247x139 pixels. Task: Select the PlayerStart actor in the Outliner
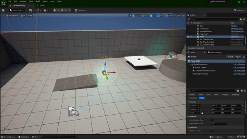tap(204, 34)
